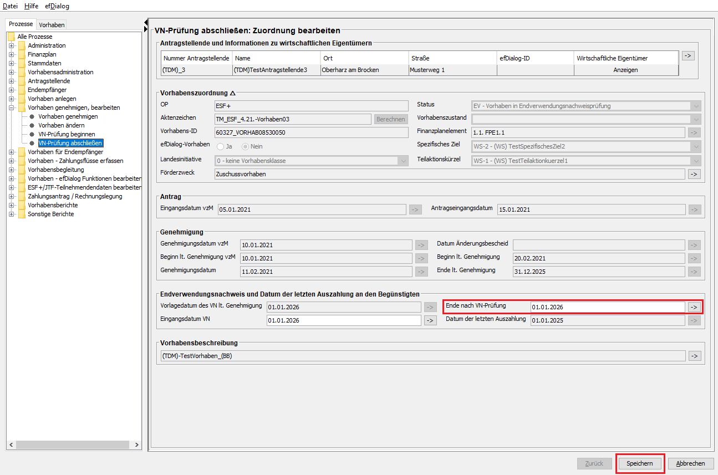This screenshot has height=475, width=718.
Task: Open the efDialog menu
Action: coord(57,6)
